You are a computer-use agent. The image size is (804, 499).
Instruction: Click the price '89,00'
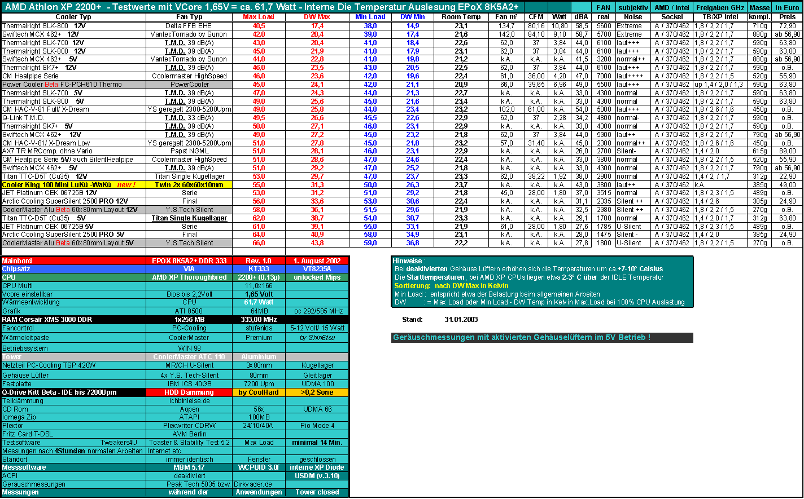(x=787, y=151)
